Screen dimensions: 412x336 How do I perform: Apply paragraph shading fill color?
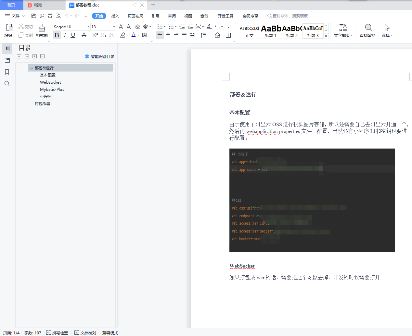point(217,35)
